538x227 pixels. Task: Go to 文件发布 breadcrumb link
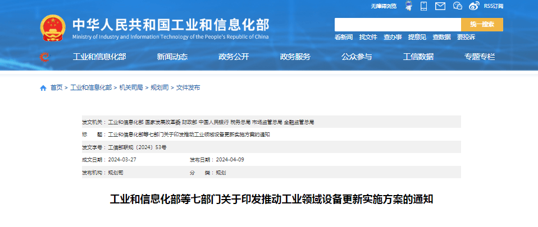point(188,88)
